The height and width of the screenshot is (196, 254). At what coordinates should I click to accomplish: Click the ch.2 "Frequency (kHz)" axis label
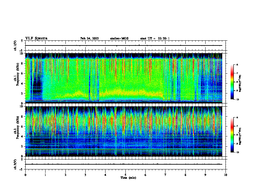point(18,128)
